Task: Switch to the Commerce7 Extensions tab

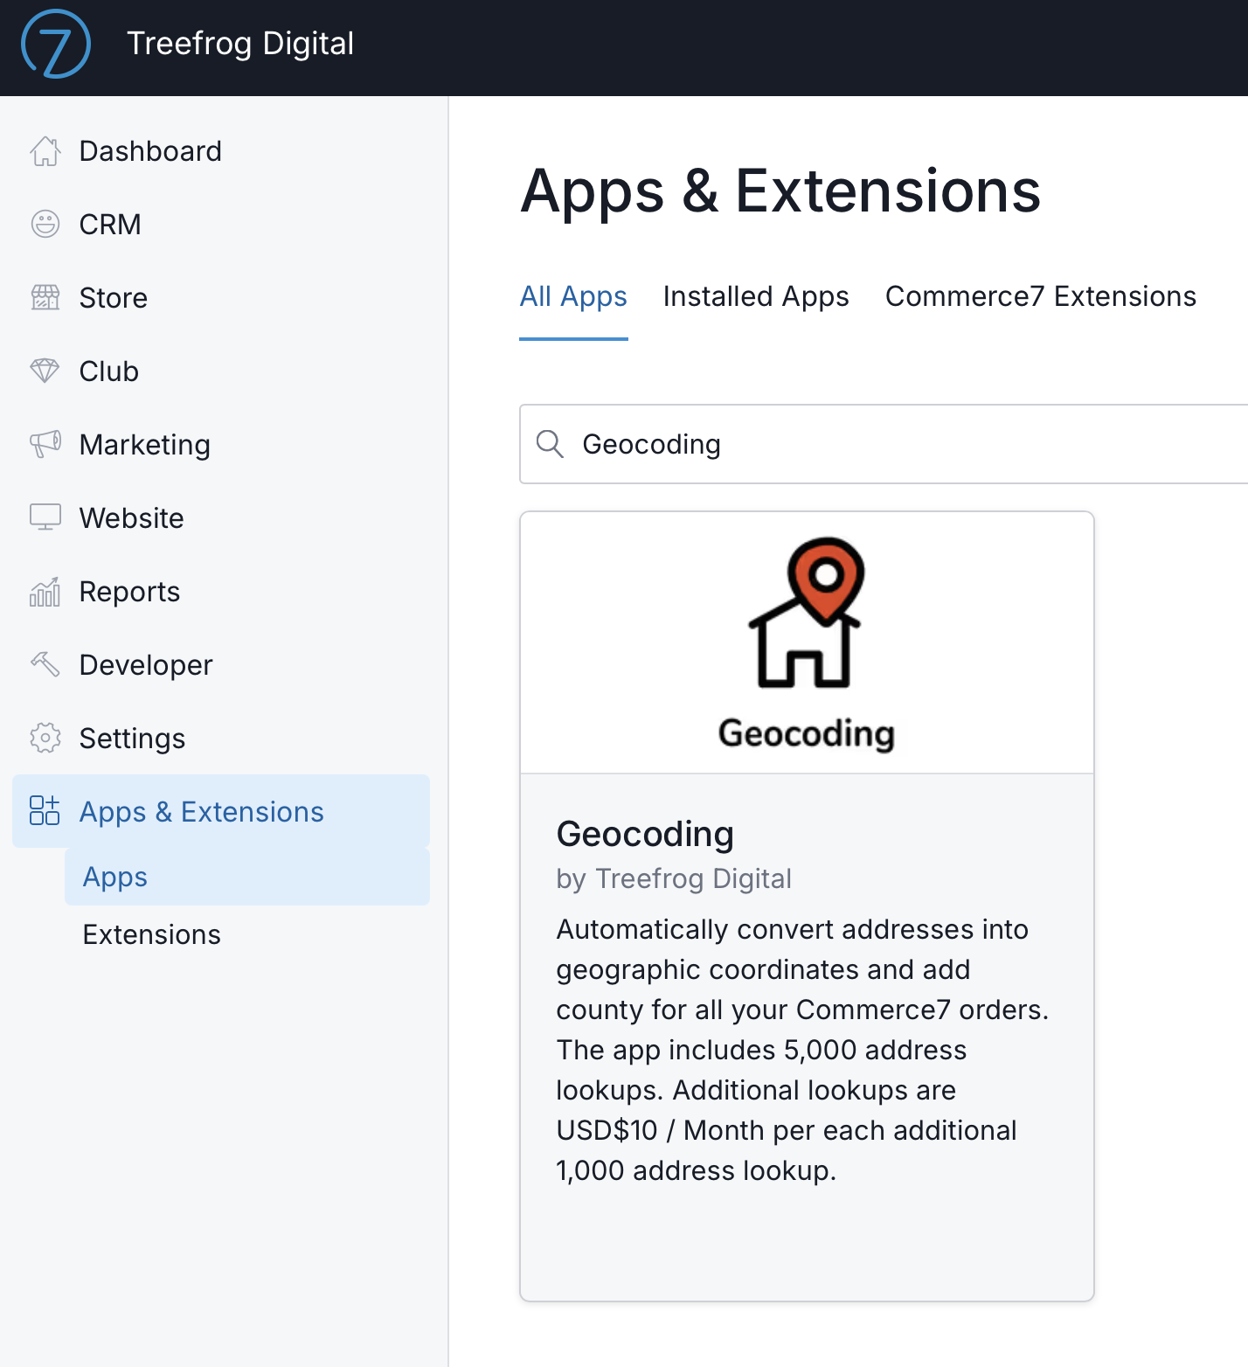Action: (x=1041, y=297)
